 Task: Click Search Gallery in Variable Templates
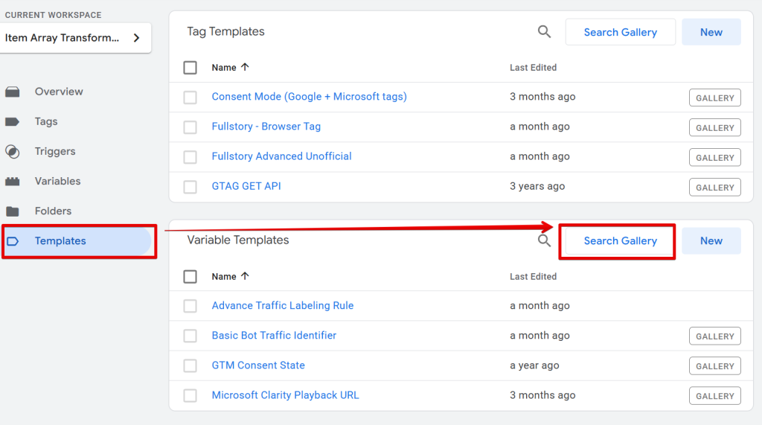click(620, 241)
